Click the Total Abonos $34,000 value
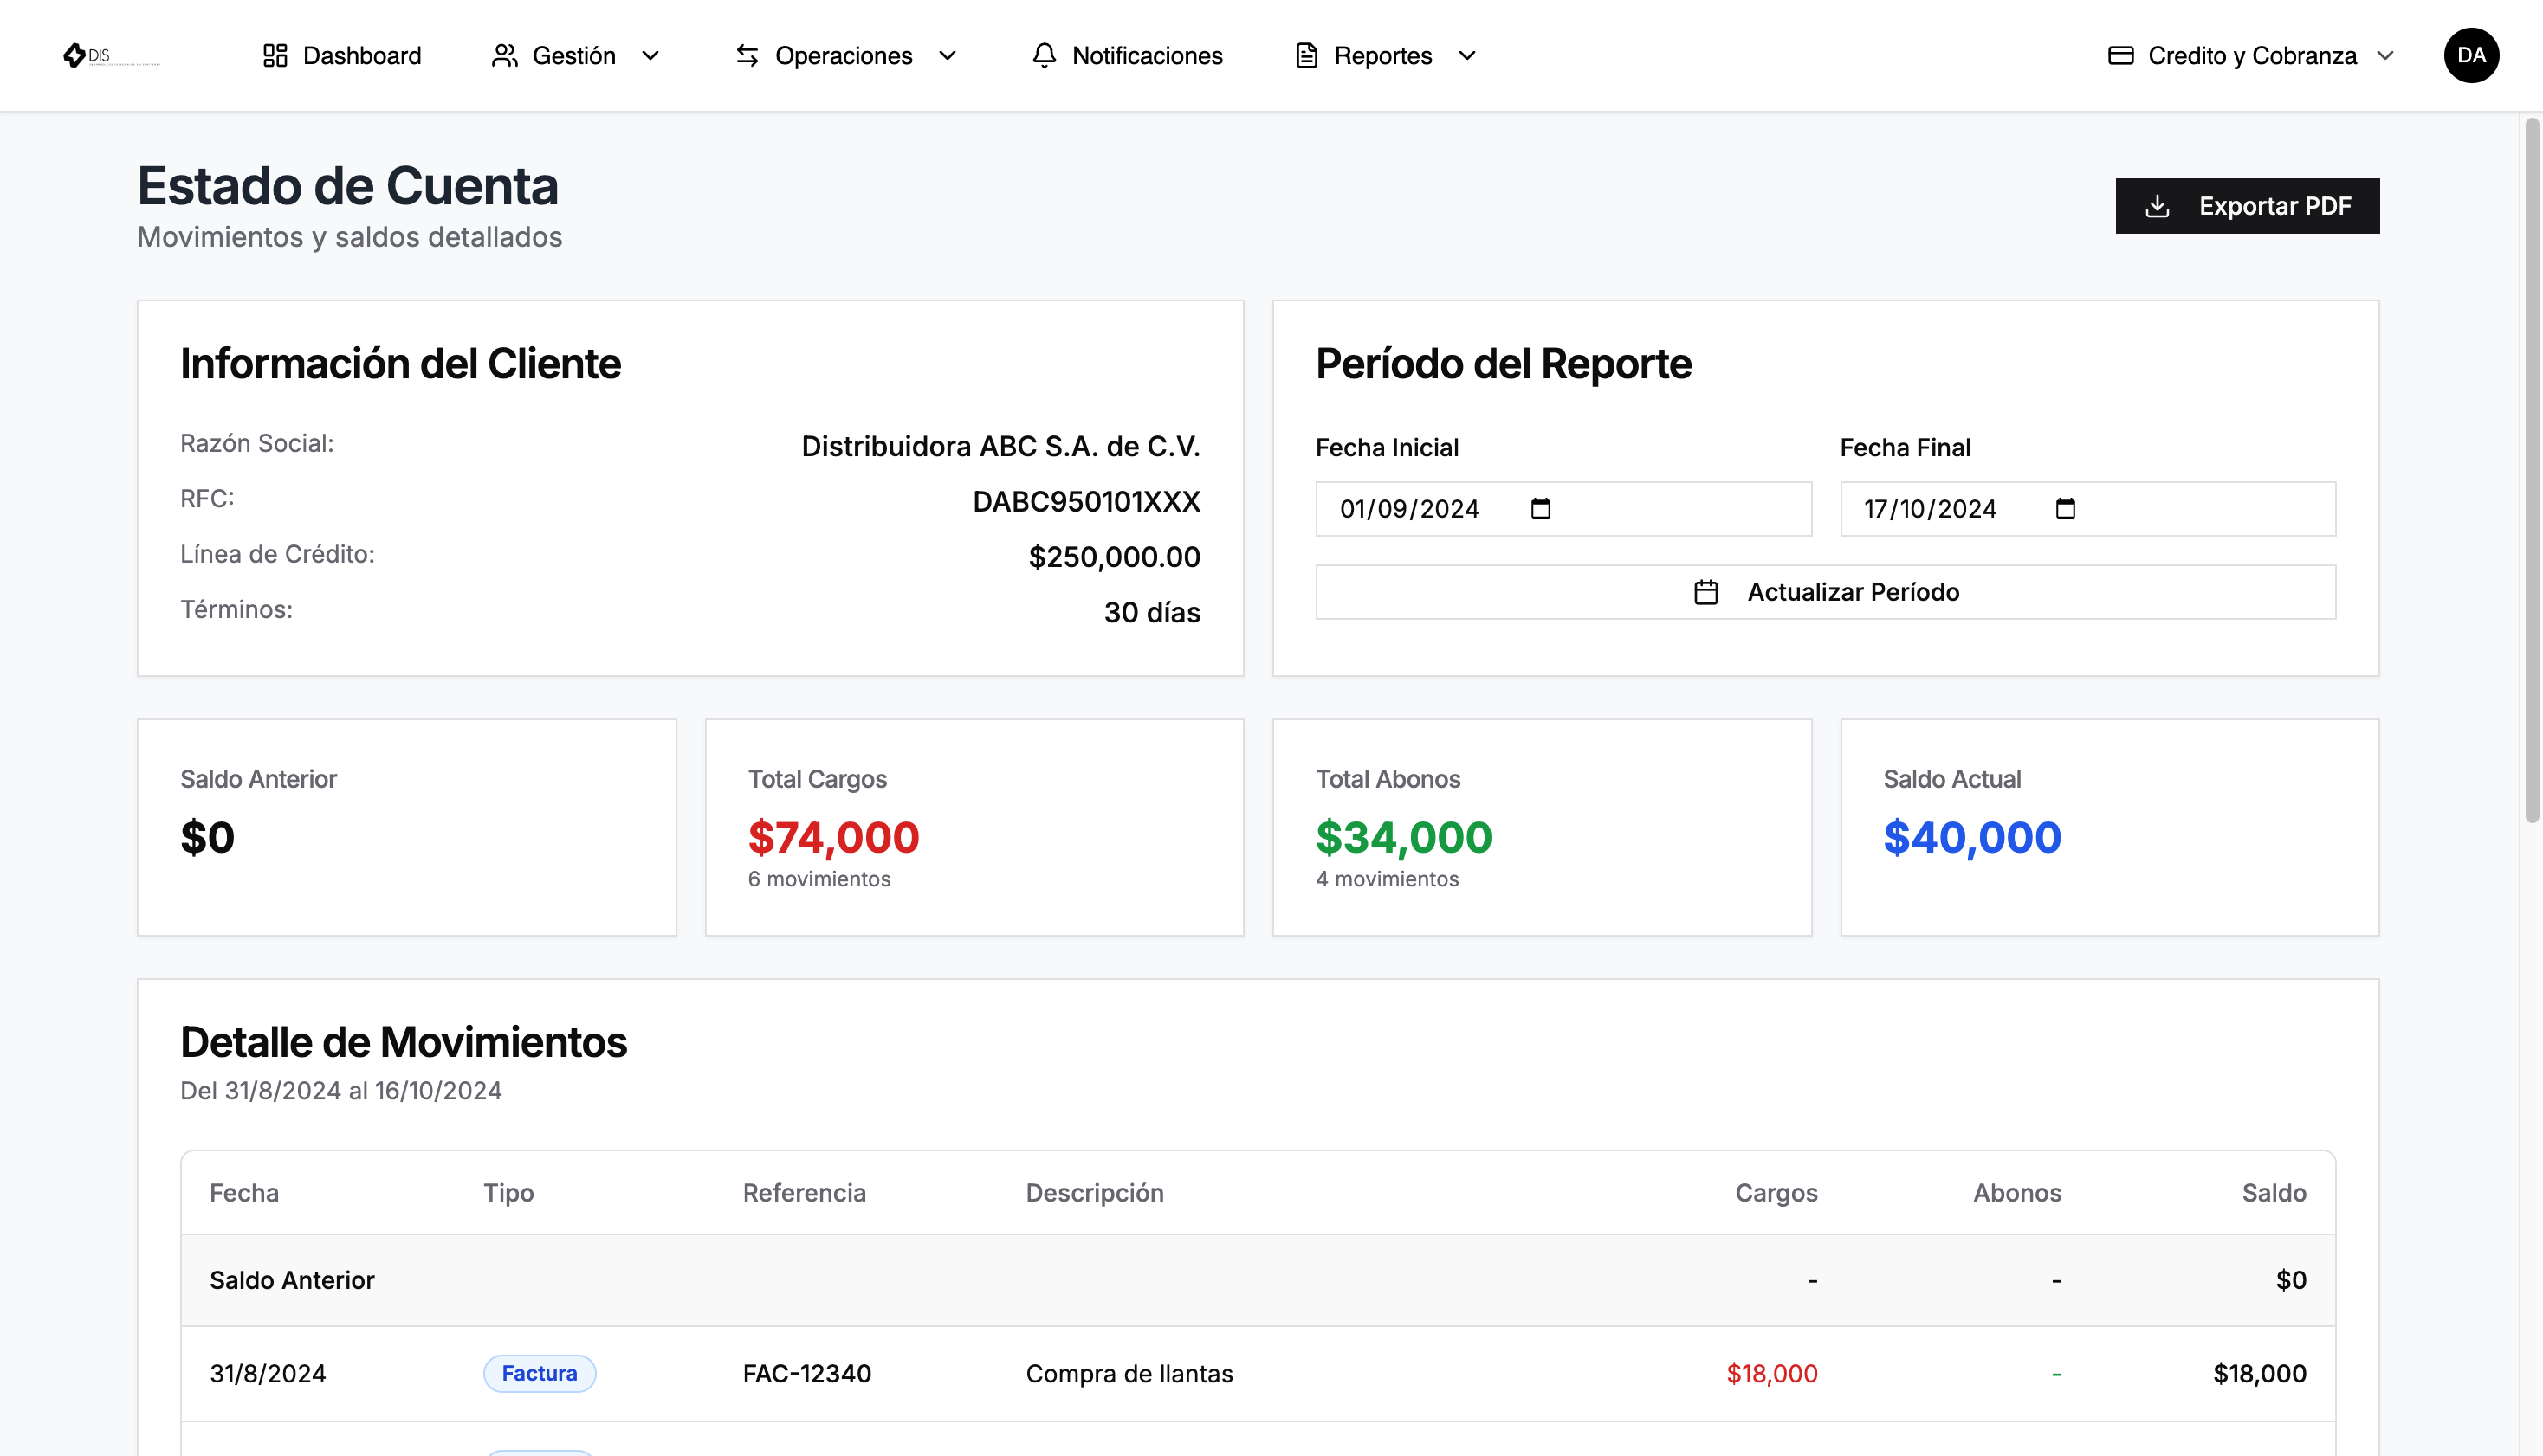The image size is (2543, 1456). tap(1402, 837)
